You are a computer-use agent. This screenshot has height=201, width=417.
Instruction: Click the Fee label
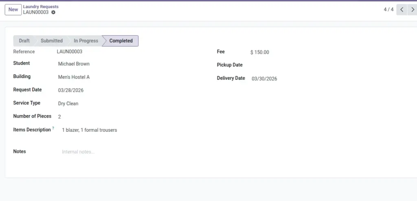pyautogui.click(x=221, y=52)
